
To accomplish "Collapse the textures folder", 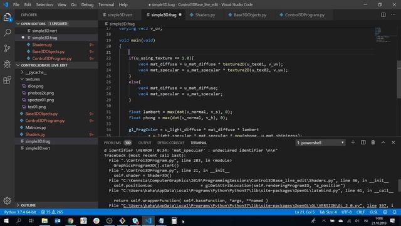I will click(32, 79).
